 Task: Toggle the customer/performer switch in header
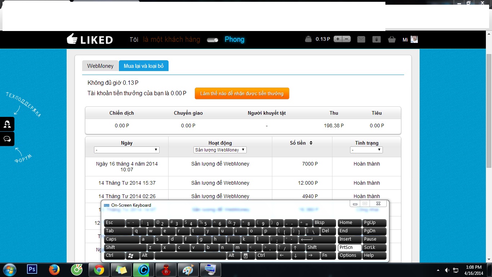(x=213, y=40)
